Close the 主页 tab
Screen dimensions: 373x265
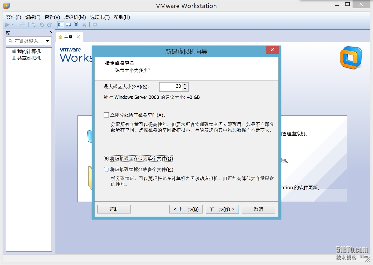pos(78,37)
